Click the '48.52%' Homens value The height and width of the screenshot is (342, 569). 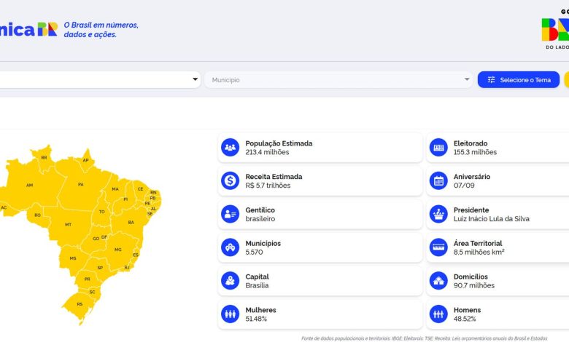click(465, 319)
